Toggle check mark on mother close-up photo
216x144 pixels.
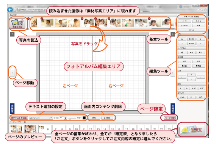pos(95,19)
